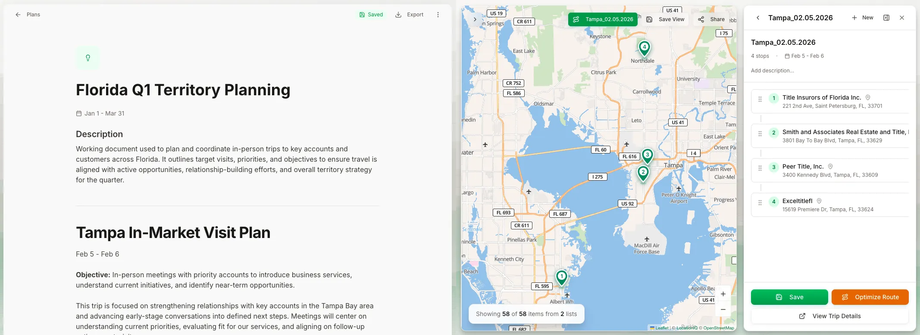This screenshot has width=920, height=335.
Task: Zoom out on the map
Action: point(723,310)
